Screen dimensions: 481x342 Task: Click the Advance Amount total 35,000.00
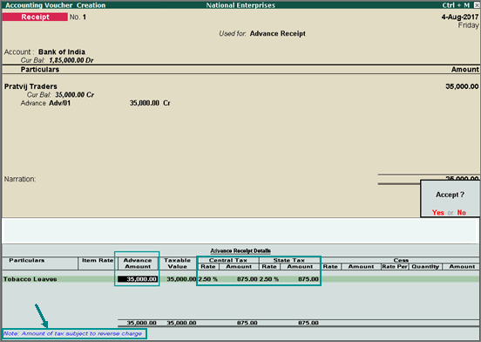coord(142,323)
